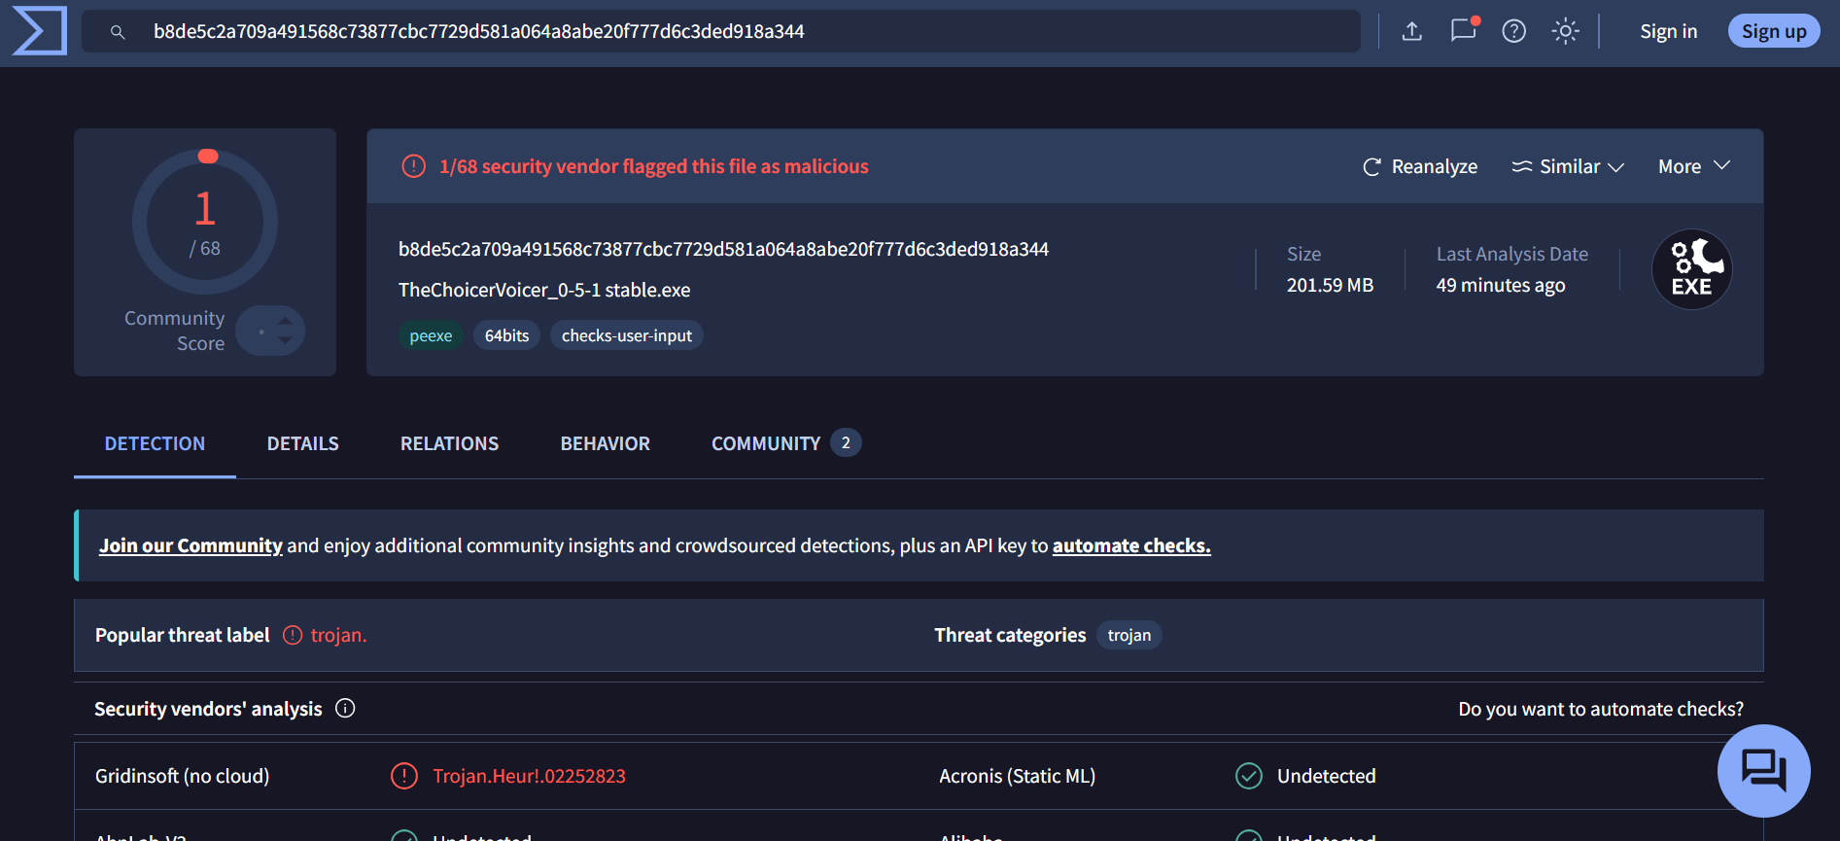Click the Reanalyze button label
This screenshot has width=1840, height=841.
(x=1435, y=167)
